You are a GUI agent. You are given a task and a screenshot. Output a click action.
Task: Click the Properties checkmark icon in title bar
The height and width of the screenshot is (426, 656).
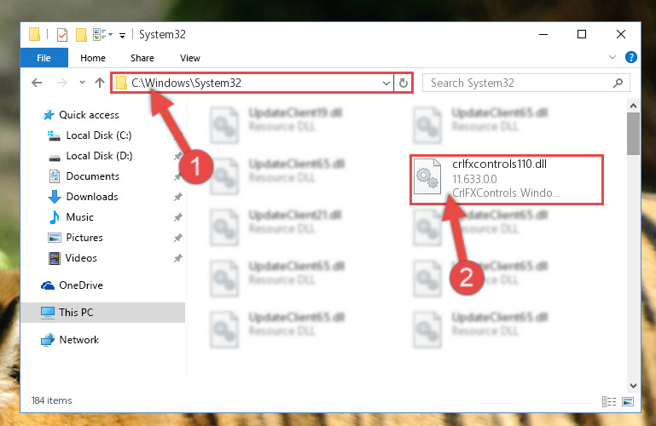coord(62,35)
